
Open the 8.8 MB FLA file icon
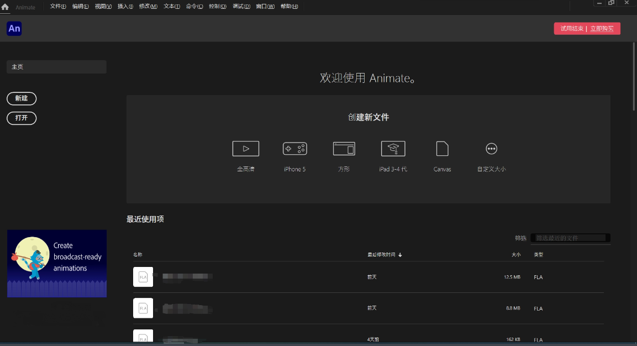[143, 308]
